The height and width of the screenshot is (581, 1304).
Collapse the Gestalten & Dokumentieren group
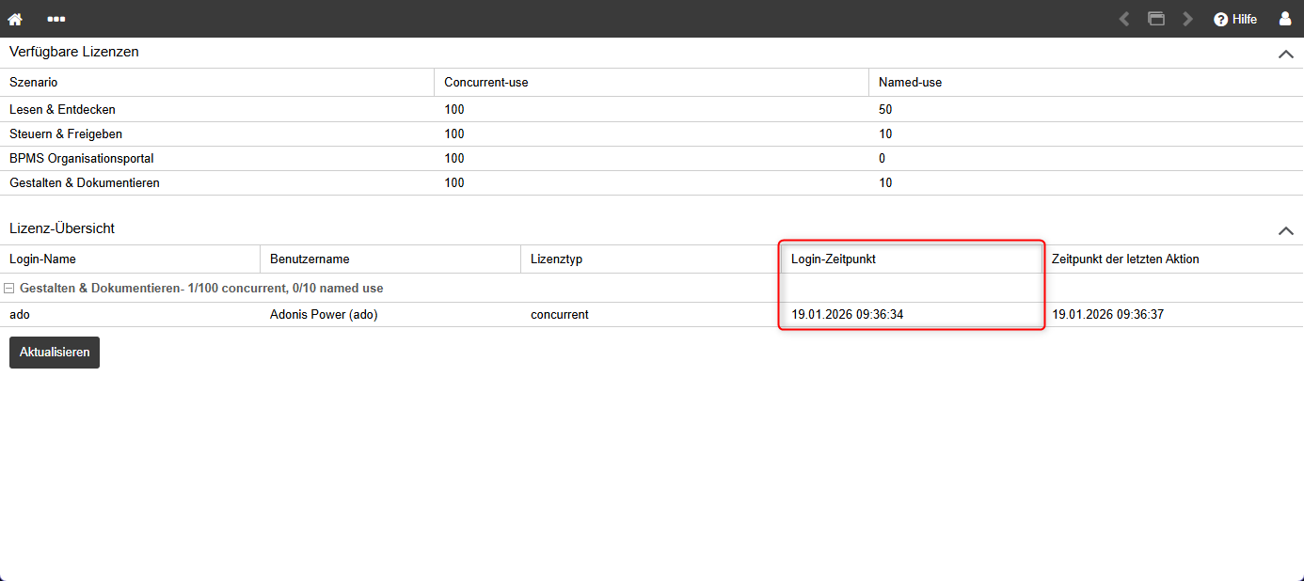9,289
